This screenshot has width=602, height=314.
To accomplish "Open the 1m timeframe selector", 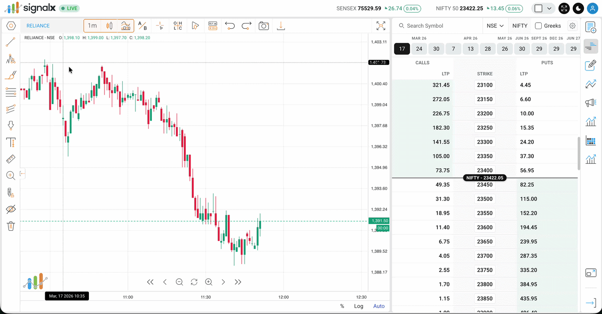I will coord(92,26).
